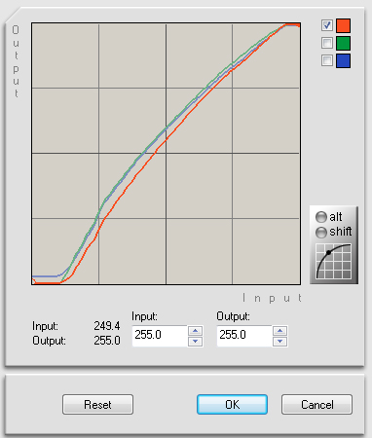This screenshot has width=372, height=438.
Task: Click the Output readout value 255.0
Action: [x=107, y=341]
